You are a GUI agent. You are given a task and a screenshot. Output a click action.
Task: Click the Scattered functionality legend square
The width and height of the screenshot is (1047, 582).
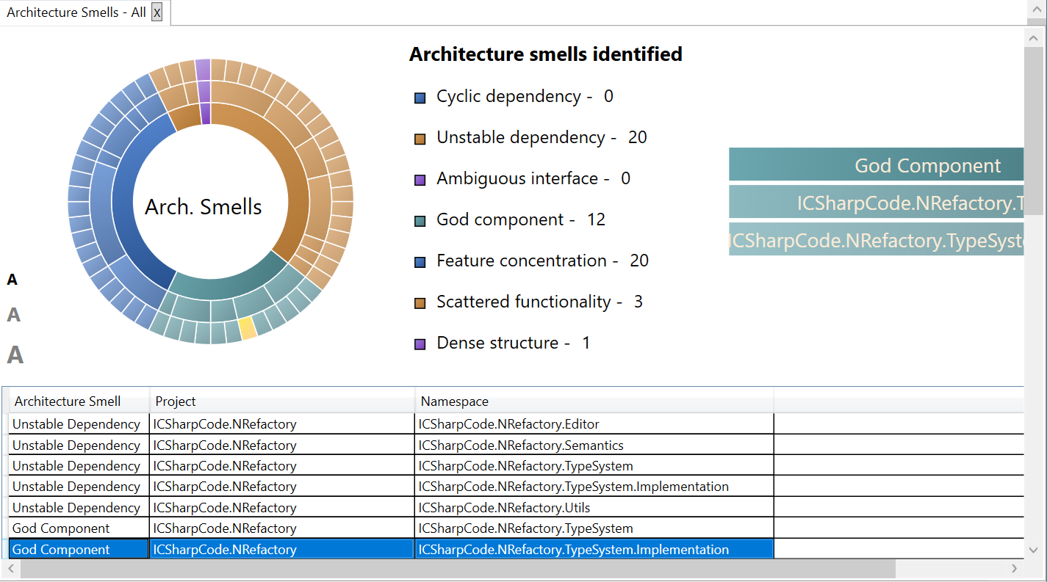pyautogui.click(x=420, y=303)
